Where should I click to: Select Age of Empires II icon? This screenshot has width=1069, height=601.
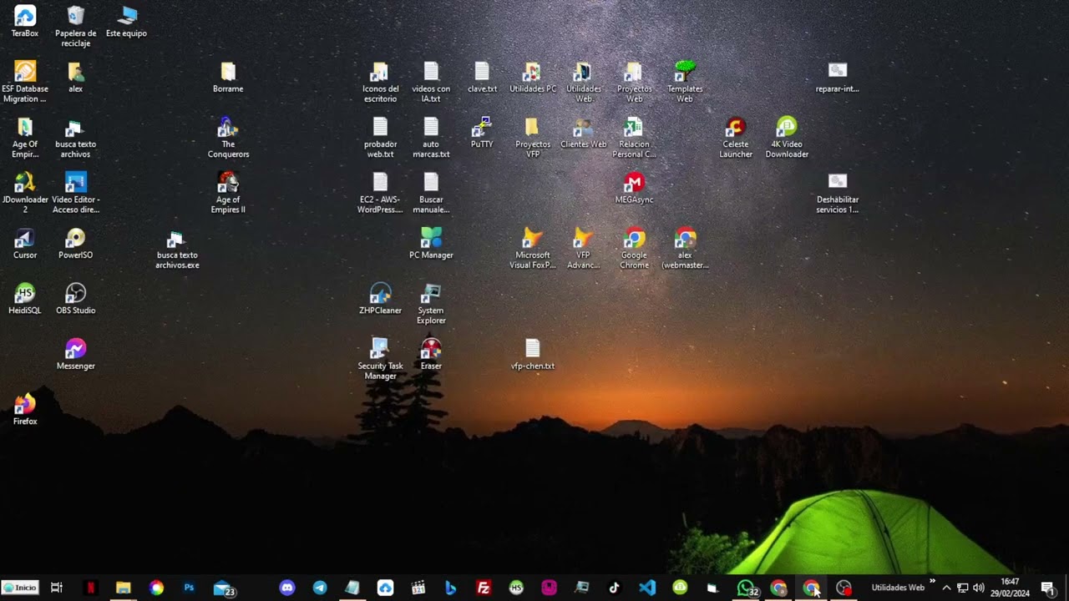tap(228, 193)
